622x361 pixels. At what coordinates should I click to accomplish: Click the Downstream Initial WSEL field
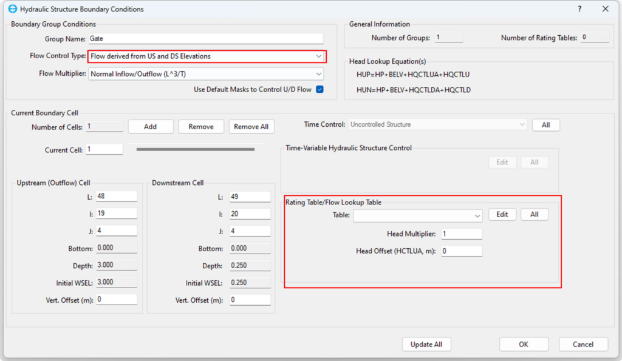click(x=250, y=283)
